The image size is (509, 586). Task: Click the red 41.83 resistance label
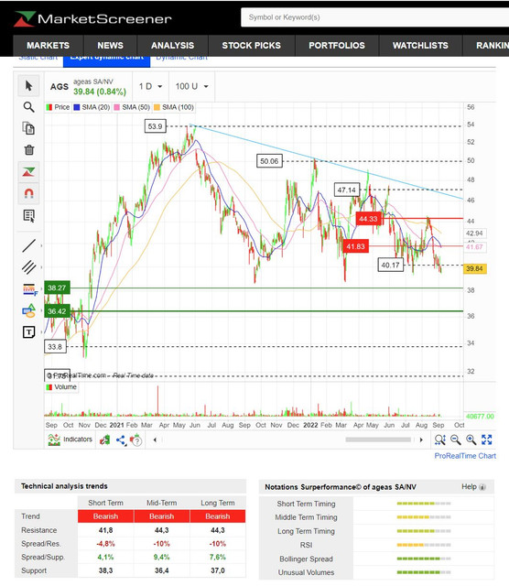coord(355,246)
